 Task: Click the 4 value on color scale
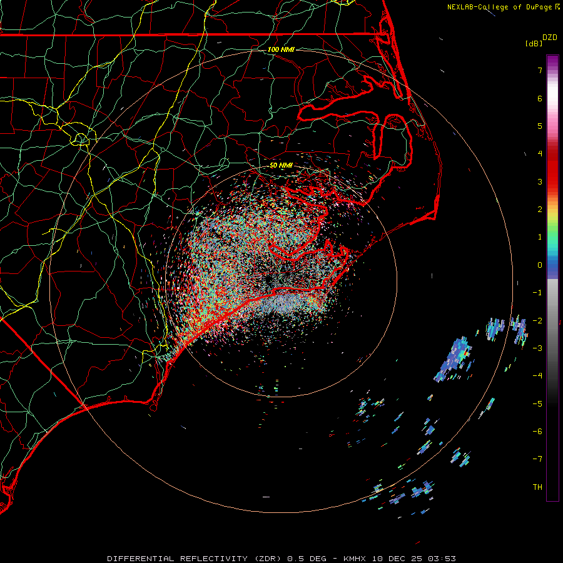540,154
